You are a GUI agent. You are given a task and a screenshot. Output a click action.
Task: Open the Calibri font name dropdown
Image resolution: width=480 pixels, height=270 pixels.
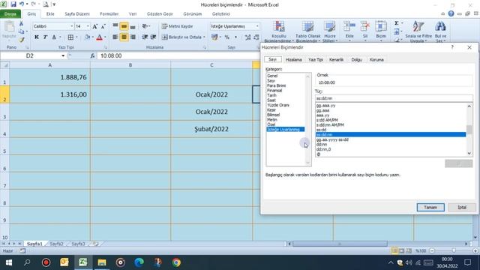point(72,26)
